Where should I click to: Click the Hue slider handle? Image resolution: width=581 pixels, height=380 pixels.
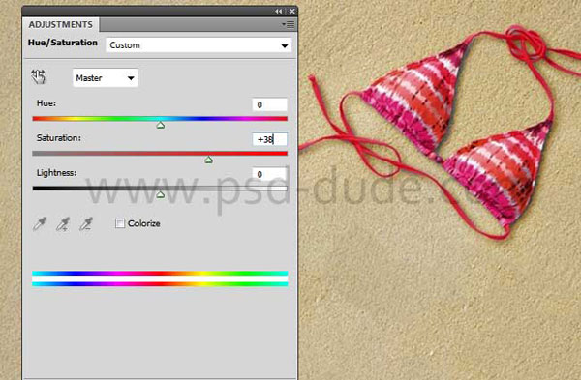(160, 125)
